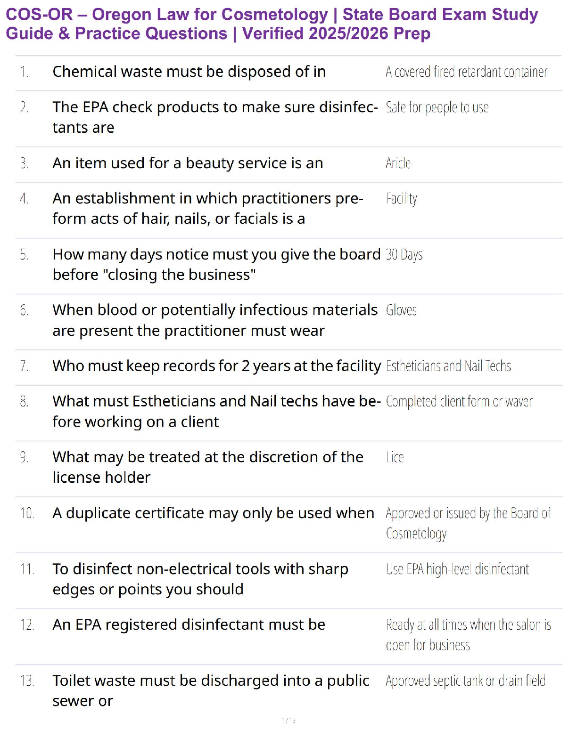Click the answer 'A covered fired retardant container'
The height and width of the screenshot is (746, 577).
pyautogui.click(x=466, y=72)
